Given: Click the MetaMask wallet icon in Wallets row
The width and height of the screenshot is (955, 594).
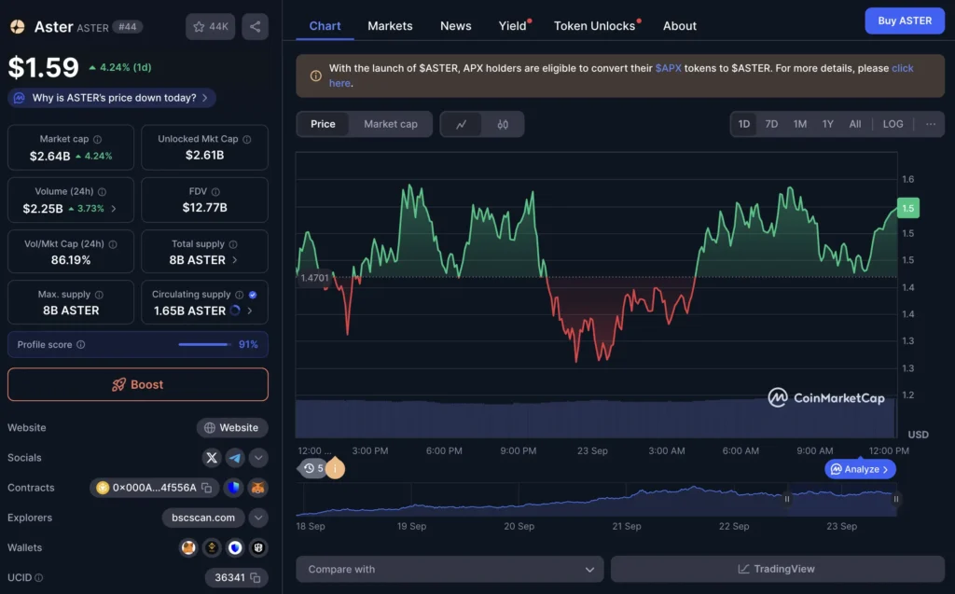Looking at the screenshot, I should [188, 547].
